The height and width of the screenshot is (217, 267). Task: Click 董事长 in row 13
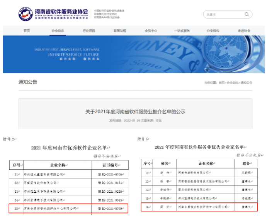coord(246,181)
